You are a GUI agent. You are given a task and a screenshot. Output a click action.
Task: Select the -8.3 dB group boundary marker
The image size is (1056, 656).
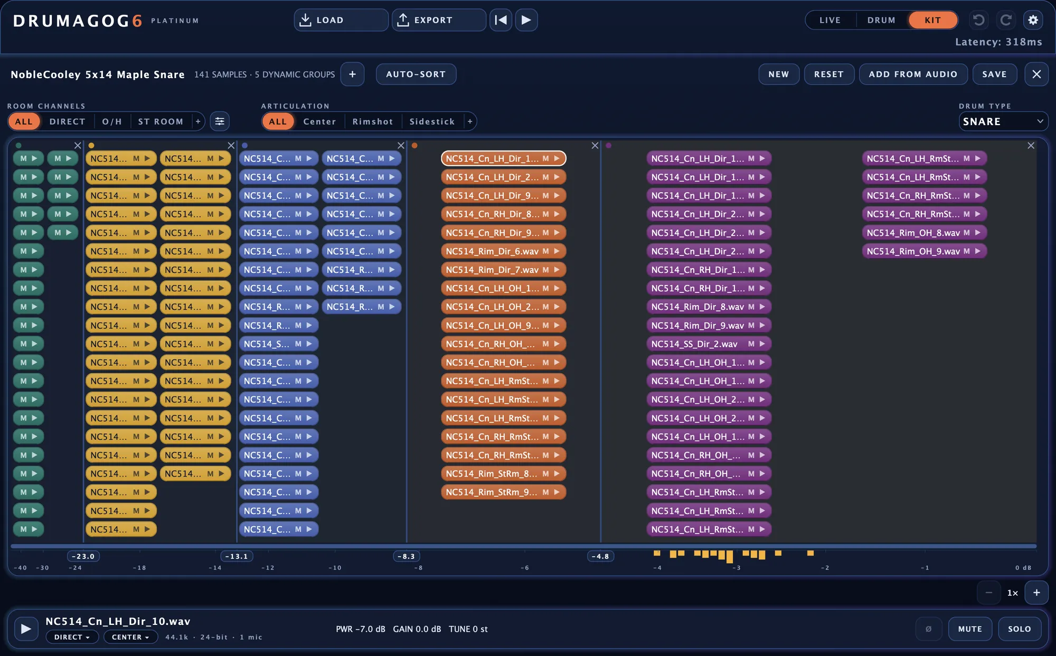pos(406,556)
